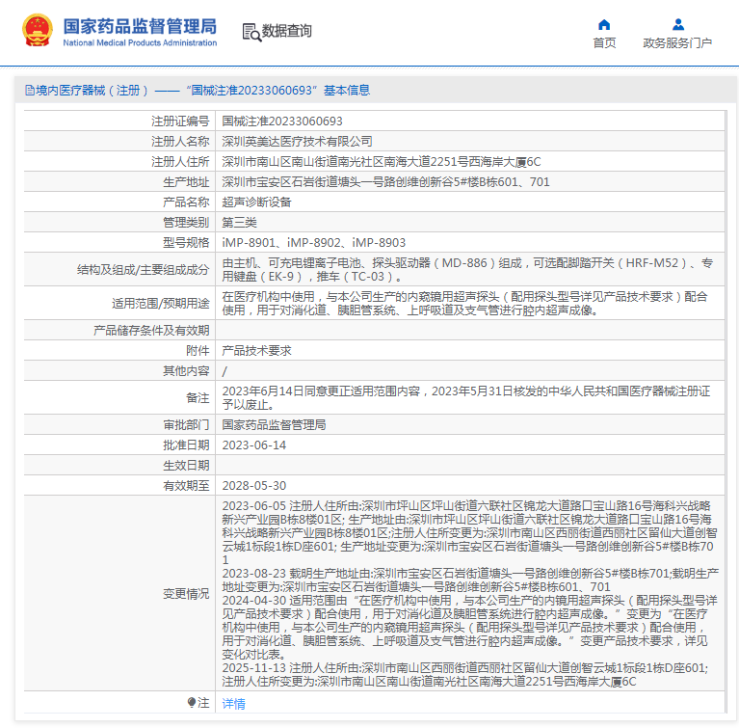This screenshot has width=739, height=728.
Task: Click the 数据查询 magnifier document icon
Action: 251,32
